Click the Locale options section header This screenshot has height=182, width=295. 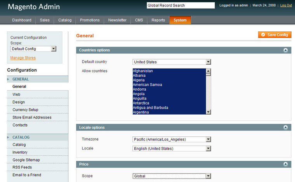click(184, 127)
